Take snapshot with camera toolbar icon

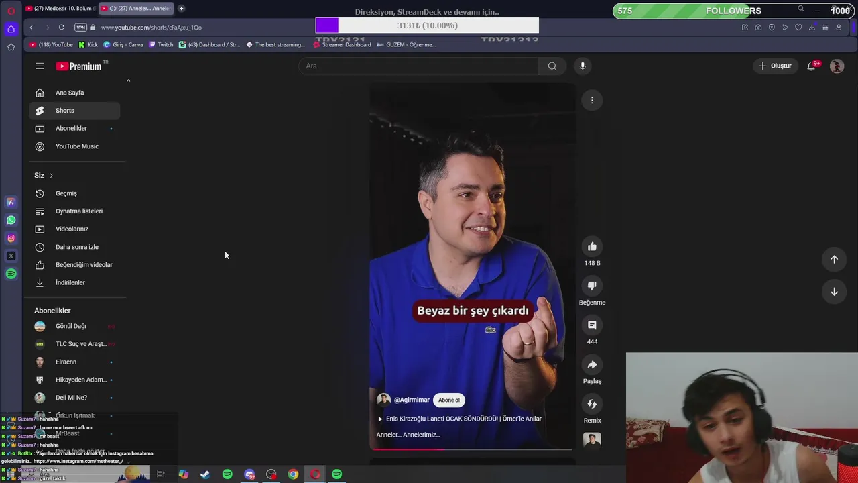(x=758, y=28)
